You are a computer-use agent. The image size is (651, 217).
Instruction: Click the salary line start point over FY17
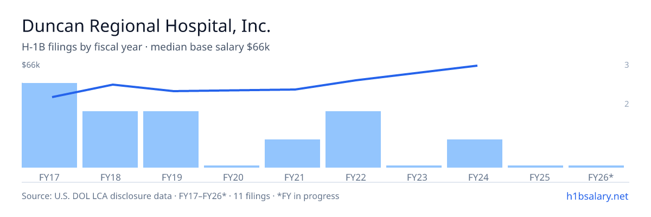[x=53, y=97]
